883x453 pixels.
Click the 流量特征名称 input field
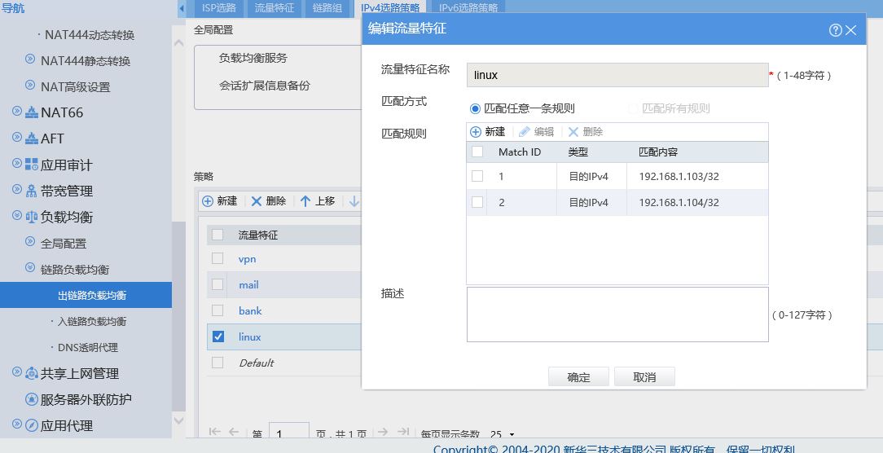617,75
